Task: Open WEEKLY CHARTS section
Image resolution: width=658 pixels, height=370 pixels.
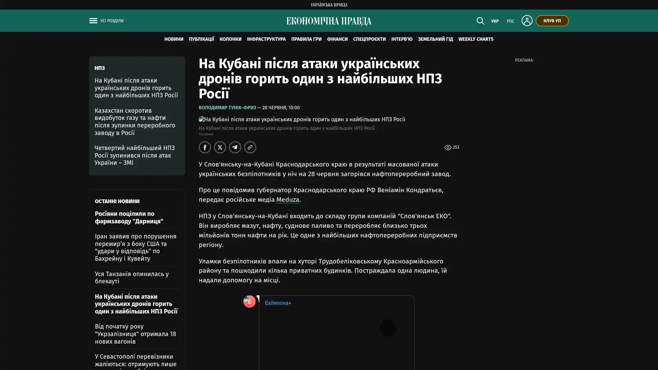Action: click(x=476, y=39)
